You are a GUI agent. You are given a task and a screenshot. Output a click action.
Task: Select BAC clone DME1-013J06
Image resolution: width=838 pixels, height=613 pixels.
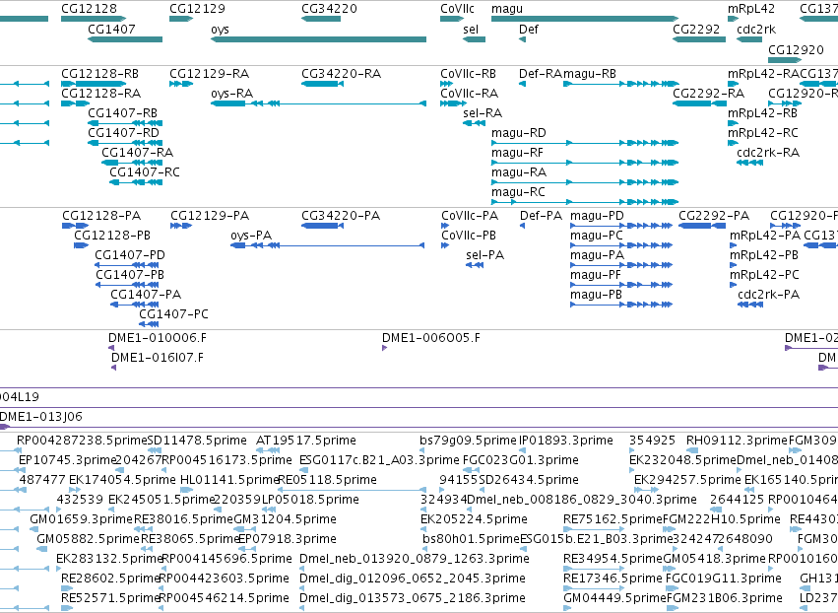41,417
